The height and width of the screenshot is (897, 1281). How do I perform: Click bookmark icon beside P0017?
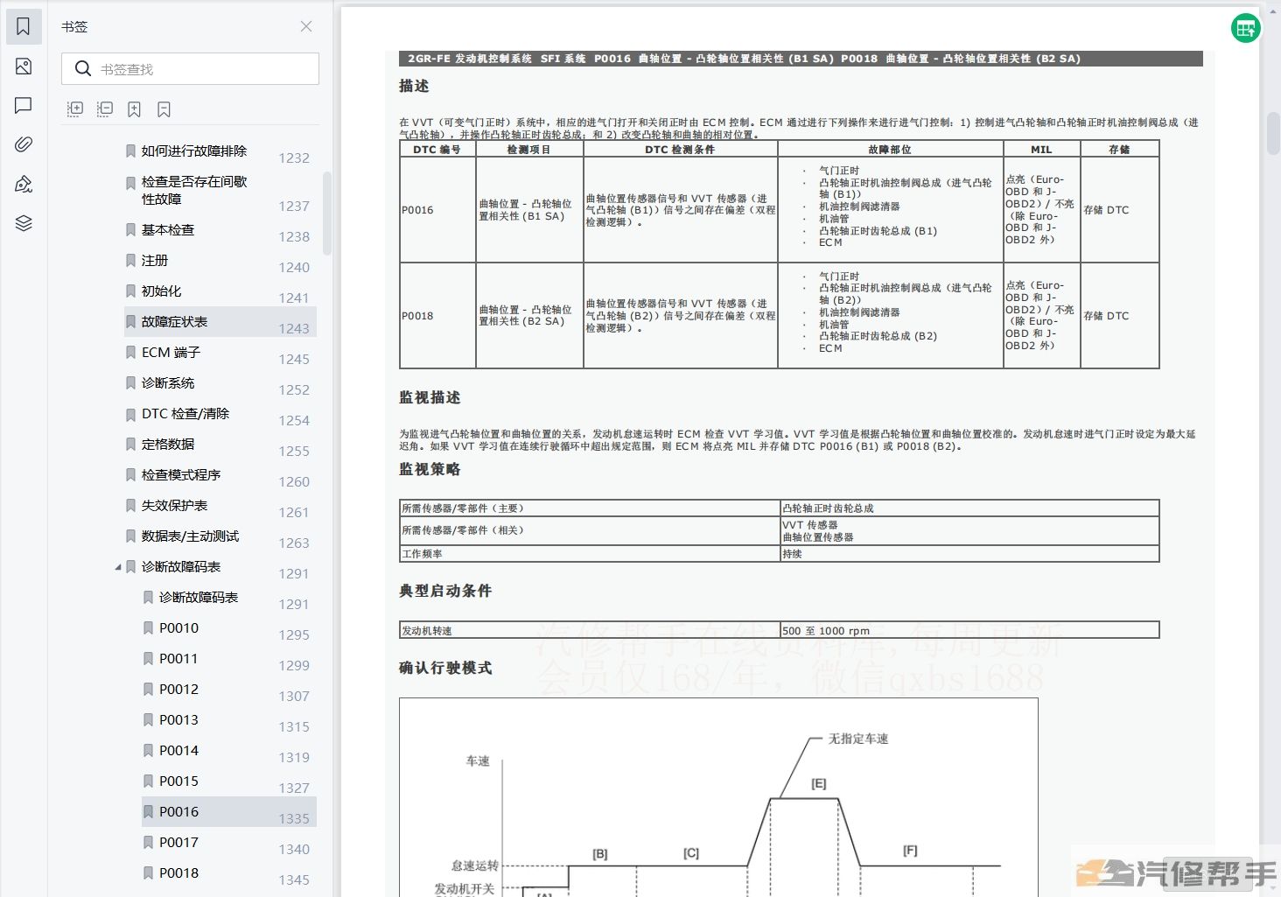click(148, 842)
